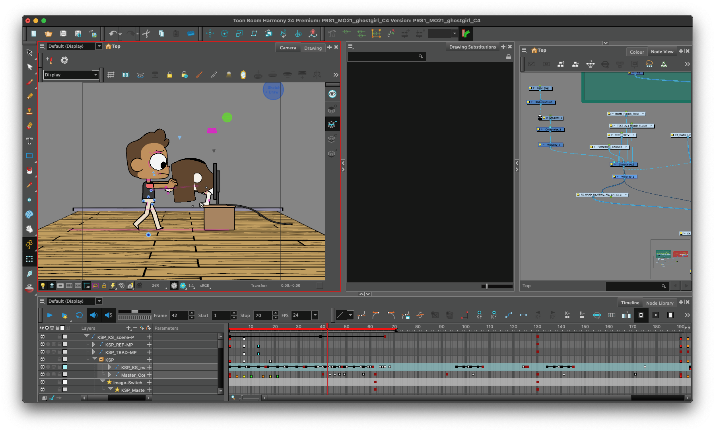Open the Colour tab
Screen dimensions: 715x432
637,52
